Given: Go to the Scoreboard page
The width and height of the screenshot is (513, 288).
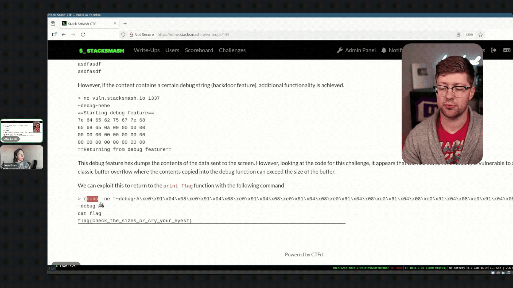Looking at the screenshot, I should [199, 50].
